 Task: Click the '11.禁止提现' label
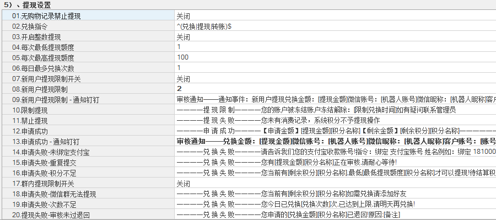(x=30, y=121)
